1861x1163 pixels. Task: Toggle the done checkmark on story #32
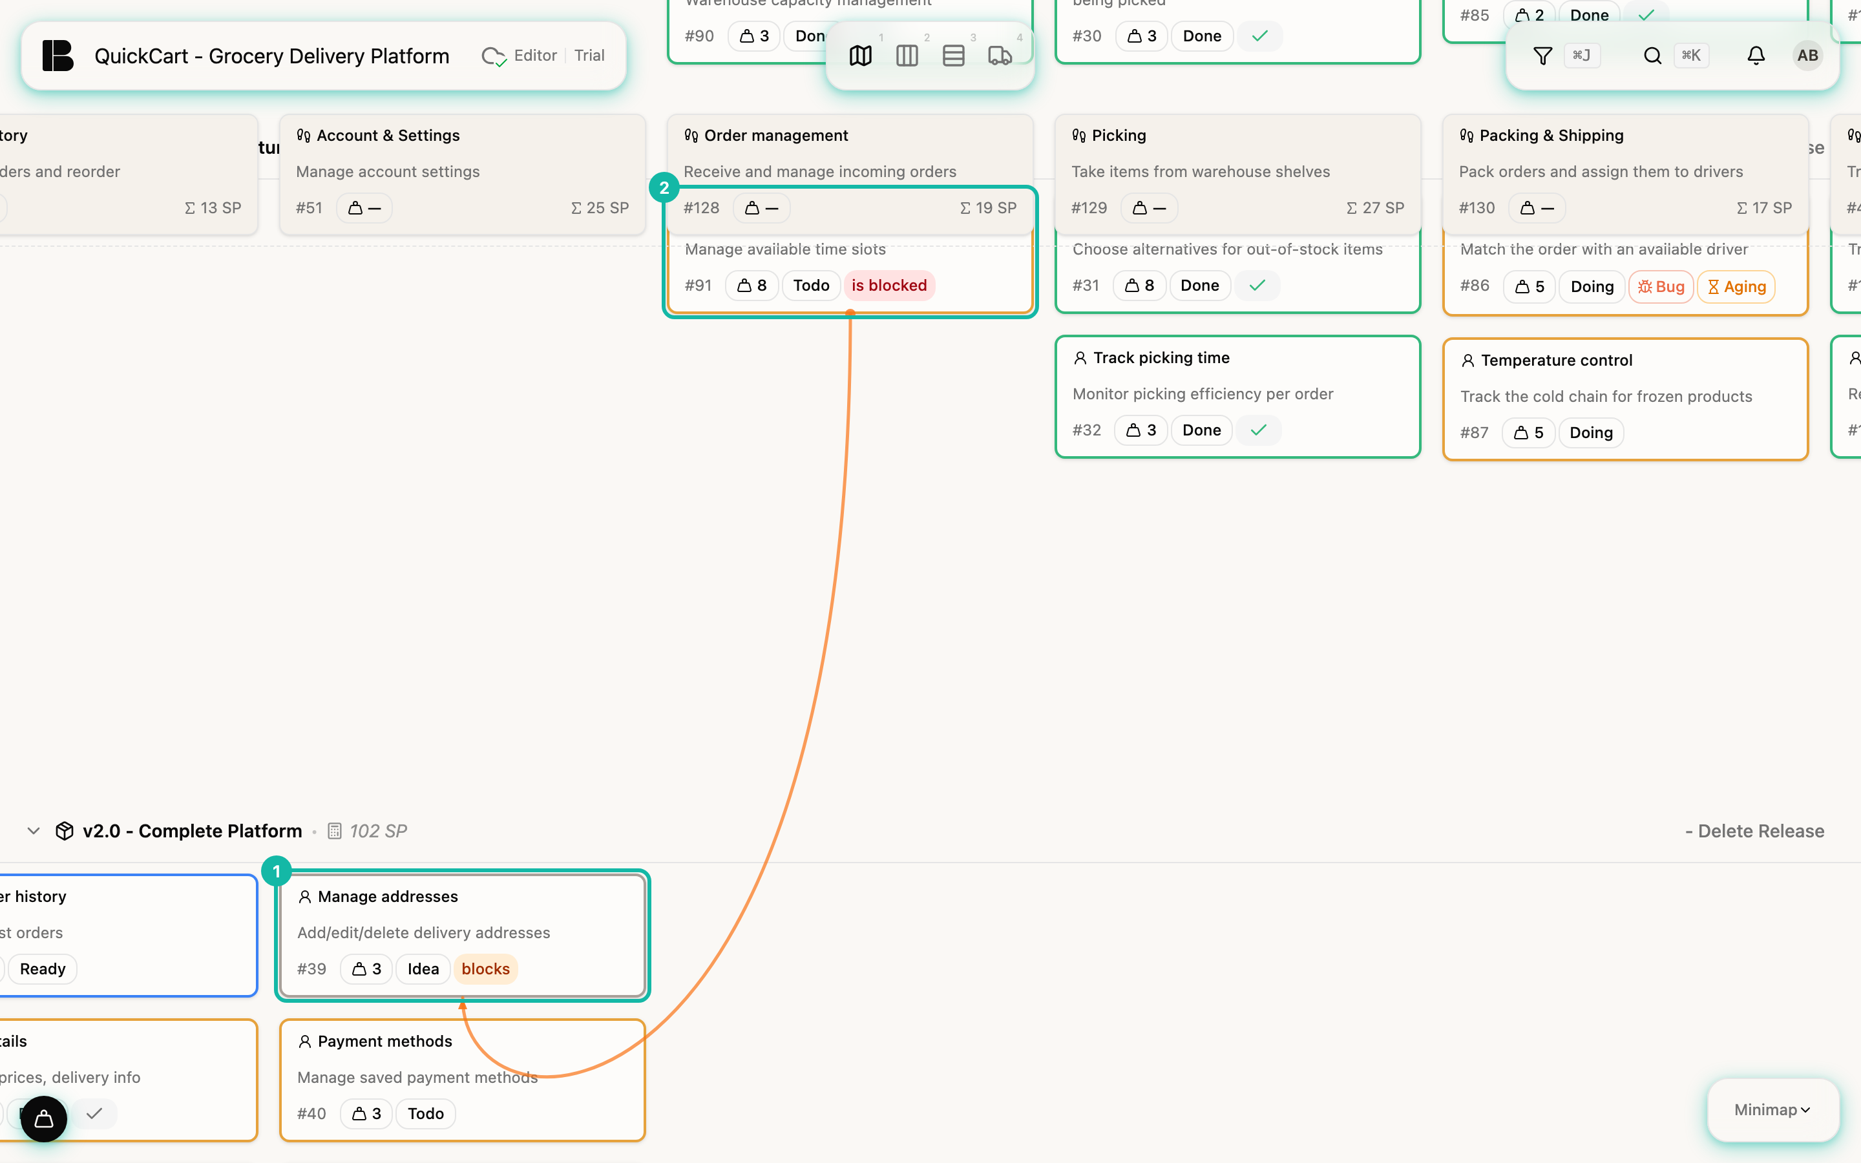click(1258, 430)
